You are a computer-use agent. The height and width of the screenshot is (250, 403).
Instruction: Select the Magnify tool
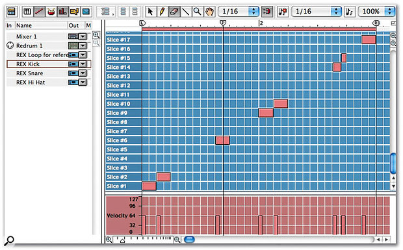point(197,12)
